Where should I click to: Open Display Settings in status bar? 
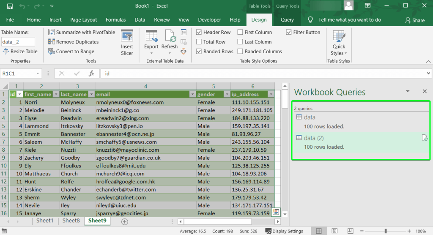click(x=284, y=231)
